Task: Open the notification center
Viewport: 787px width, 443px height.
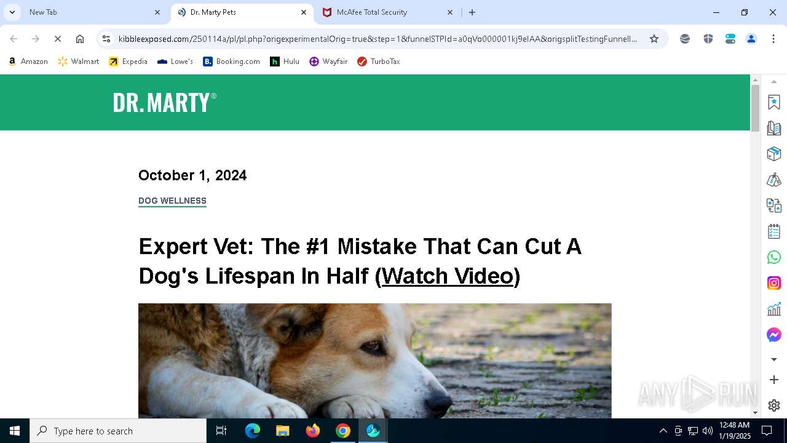Action: [767, 431]
